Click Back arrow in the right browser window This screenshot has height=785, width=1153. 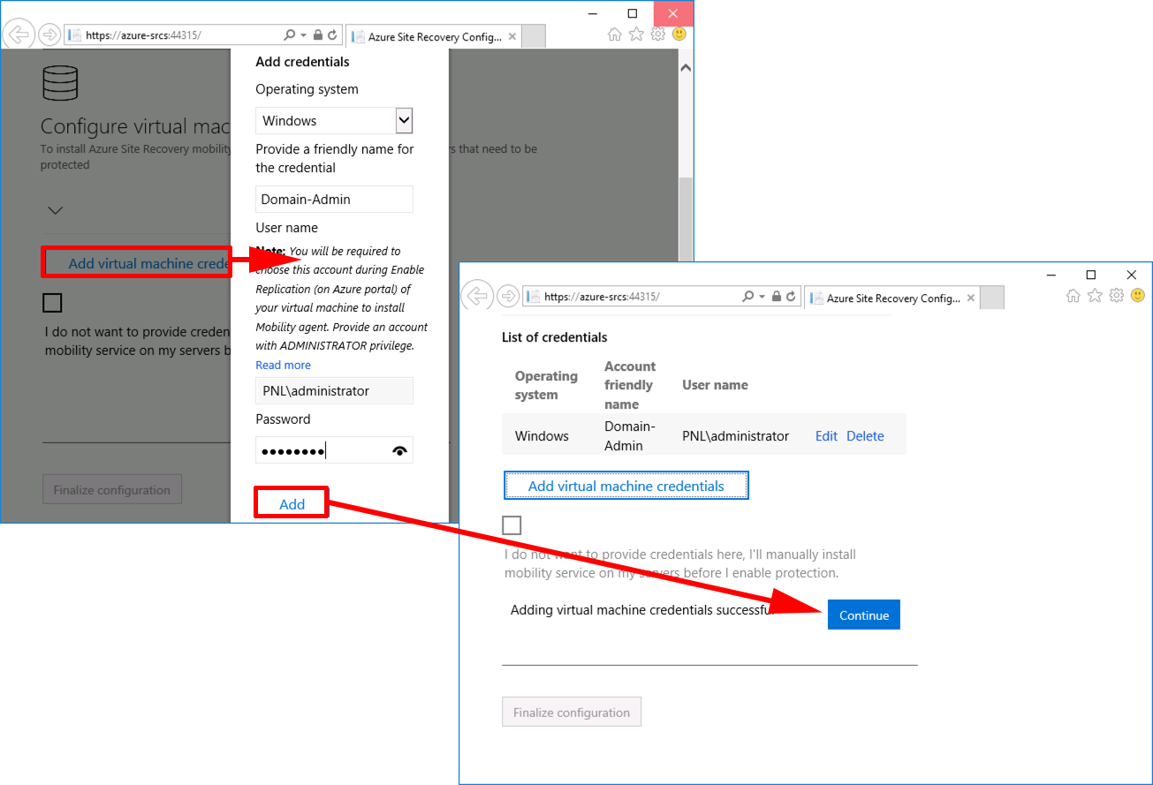click(477, 297)
